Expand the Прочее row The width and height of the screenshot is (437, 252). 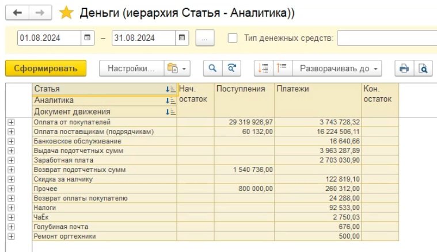pyautogui.click(x=11, y=189)
